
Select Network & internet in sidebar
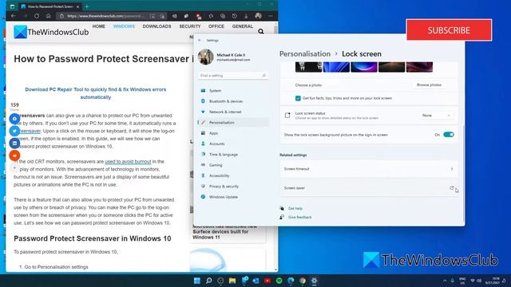click(x=233, y=112)
